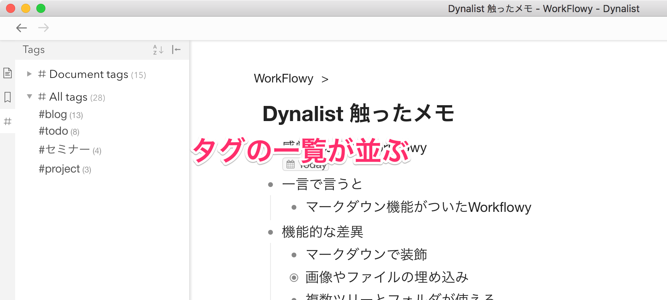The image size is (667, 300).
Task: Collapse the All tags section
Action: pos(29,97)
